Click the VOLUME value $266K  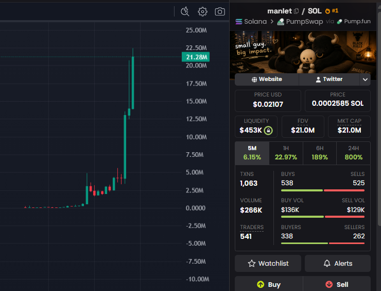click(251, 210)
